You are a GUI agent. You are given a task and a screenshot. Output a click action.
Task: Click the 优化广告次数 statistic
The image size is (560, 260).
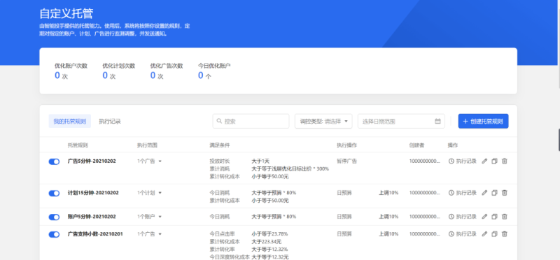(x=167, y=71)
